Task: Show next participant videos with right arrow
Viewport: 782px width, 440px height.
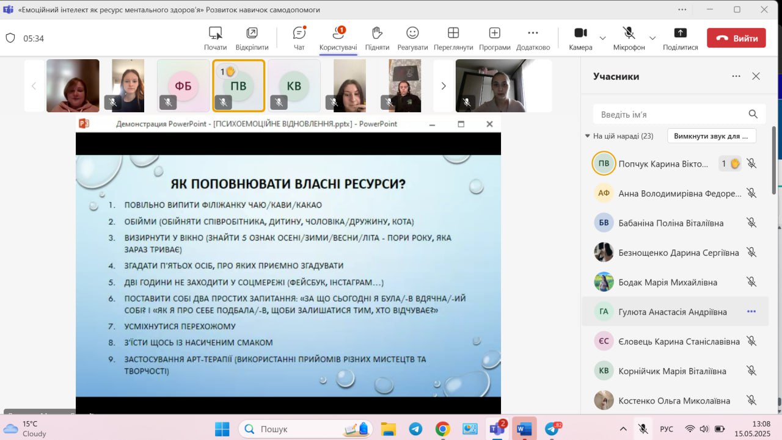Action: coord(444,86)
